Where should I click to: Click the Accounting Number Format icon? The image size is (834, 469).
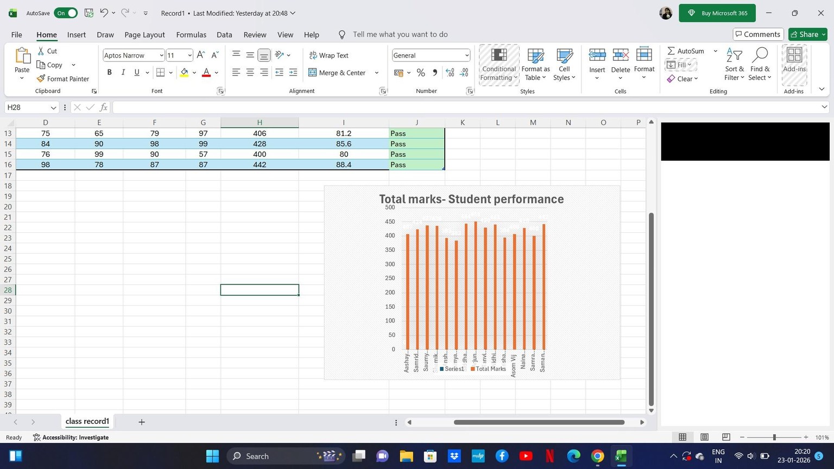tap(399, 73)
